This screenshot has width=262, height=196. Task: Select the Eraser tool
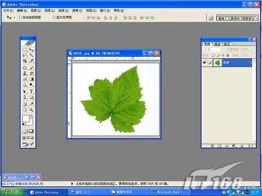click(x=25, y=79)
